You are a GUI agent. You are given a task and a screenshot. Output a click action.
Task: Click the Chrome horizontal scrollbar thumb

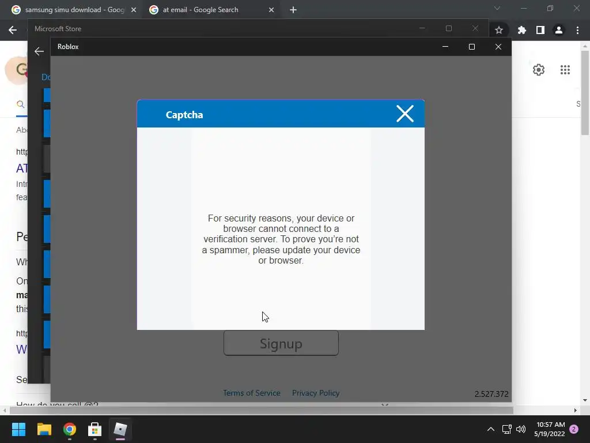point(261,410)
